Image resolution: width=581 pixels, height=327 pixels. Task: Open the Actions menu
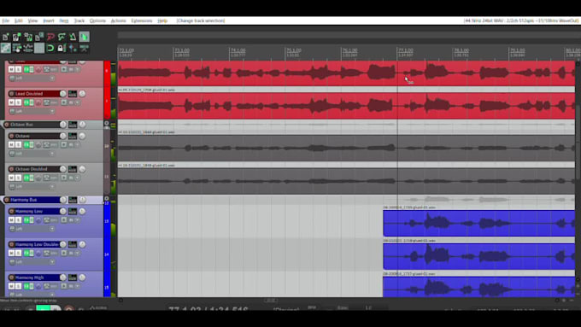tap(118, 20)
